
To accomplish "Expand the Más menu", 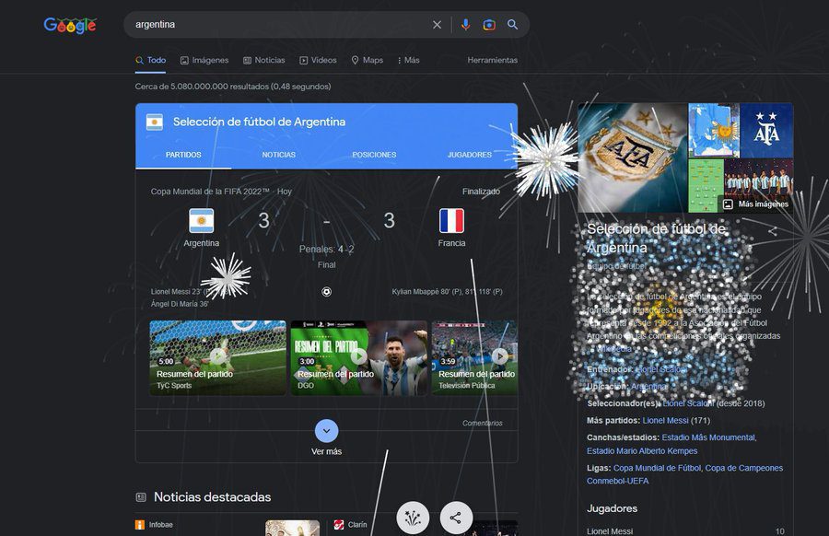I will pos(408,60).
